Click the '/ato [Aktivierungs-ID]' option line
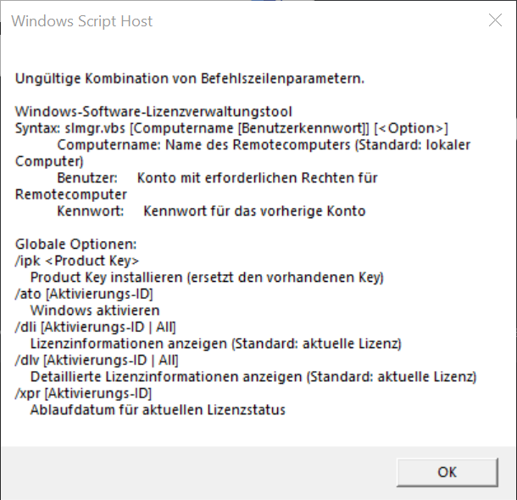 click(x=84, y=294)
